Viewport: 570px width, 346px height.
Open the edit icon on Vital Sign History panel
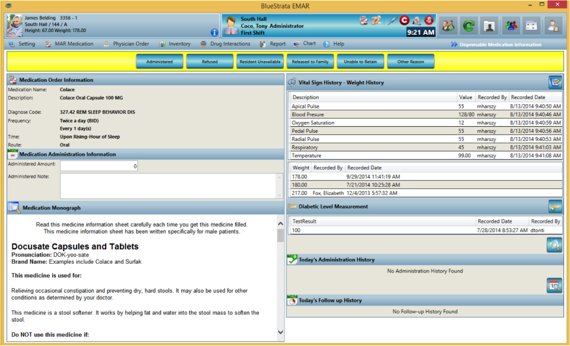[x=556, y=82]
